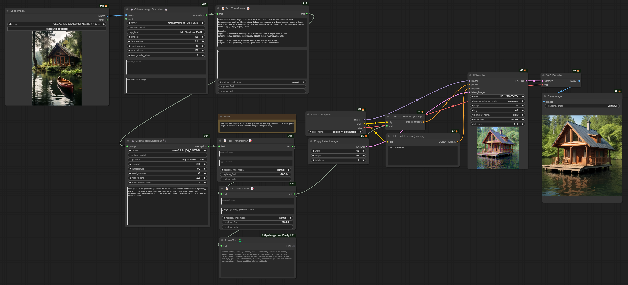Collapse the Show Text node via its title dot
This screenshot has height=285, width=628.
(x=222, y=241)
